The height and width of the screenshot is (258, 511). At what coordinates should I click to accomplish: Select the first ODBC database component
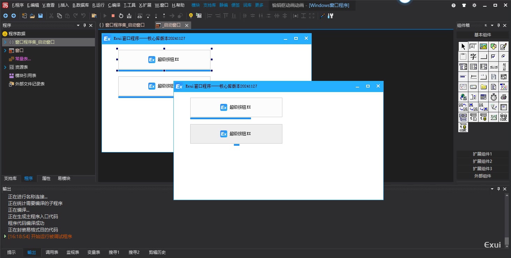(504, 117)
